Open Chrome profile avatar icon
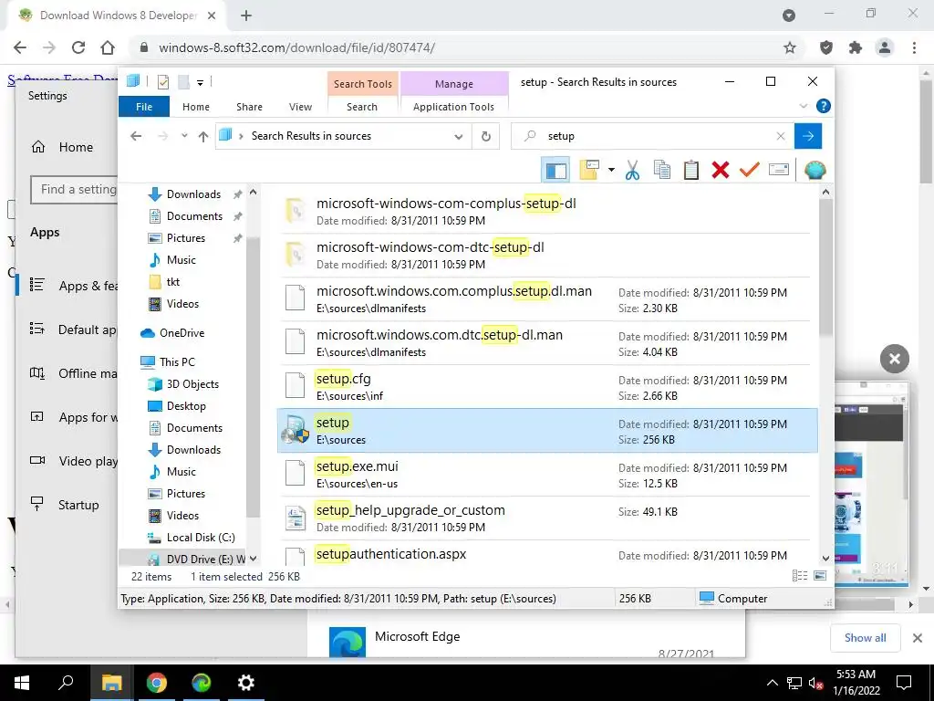Screen dimensions: 934x701 tap(885, 47)
